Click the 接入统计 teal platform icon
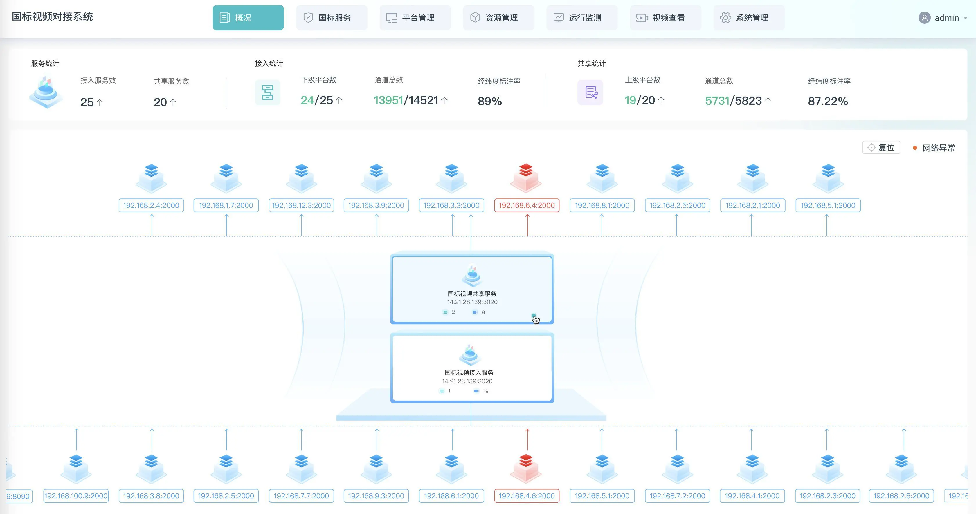This screenshot has height=514, width=976. point(267,92)
